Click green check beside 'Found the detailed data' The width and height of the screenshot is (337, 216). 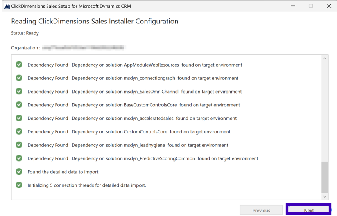click(19, 172)
